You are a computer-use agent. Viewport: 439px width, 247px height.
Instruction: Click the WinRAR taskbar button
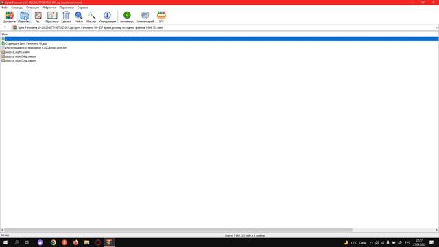coord(109,242)
